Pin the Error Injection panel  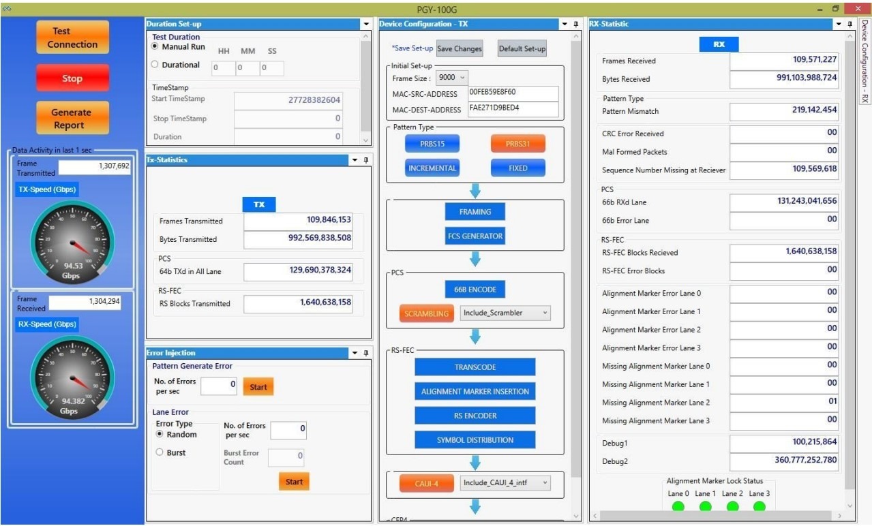pos(364,353)
